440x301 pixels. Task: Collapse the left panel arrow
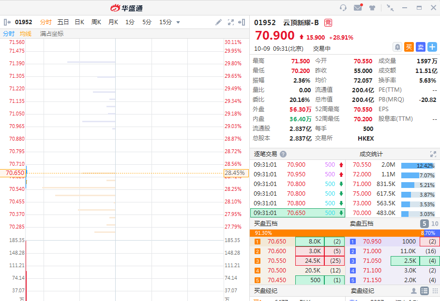coord(7,22)
